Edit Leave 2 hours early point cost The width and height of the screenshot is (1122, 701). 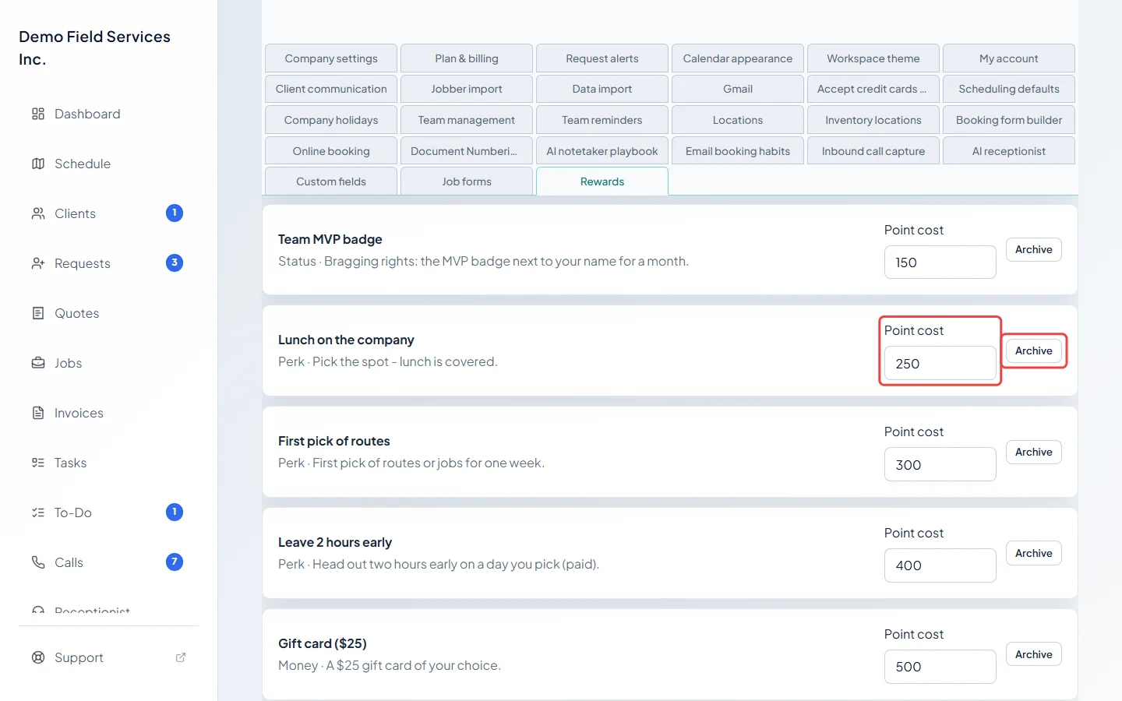(x=940, y=565)
